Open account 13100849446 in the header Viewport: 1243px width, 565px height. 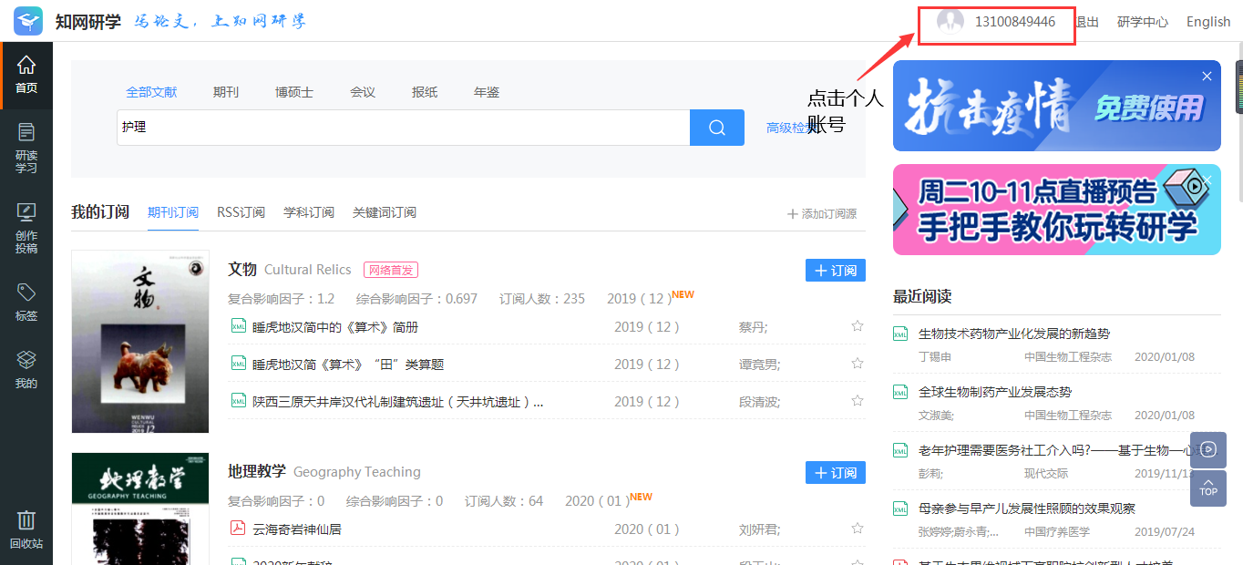click(1014, 22)
